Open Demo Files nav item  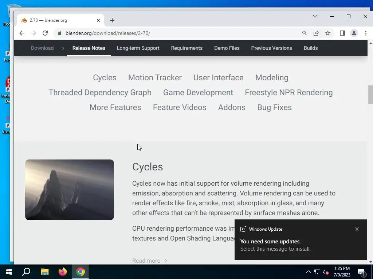227,48
